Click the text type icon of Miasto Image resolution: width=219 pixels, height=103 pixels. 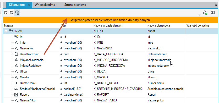16,77
